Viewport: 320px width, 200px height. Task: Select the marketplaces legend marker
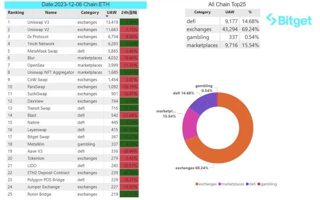pyautogui.click(x=220, y=184)
